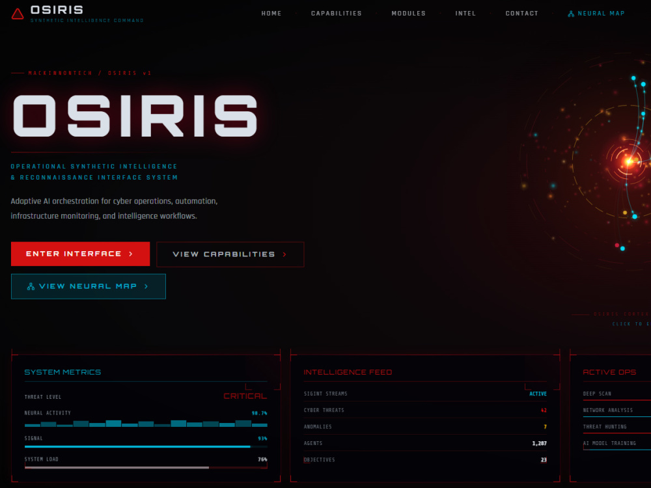Launch the VIEW NEURAL MAP button

[89, 286]
